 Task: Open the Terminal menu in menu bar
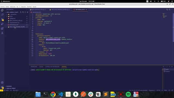[x=29, y=7]
